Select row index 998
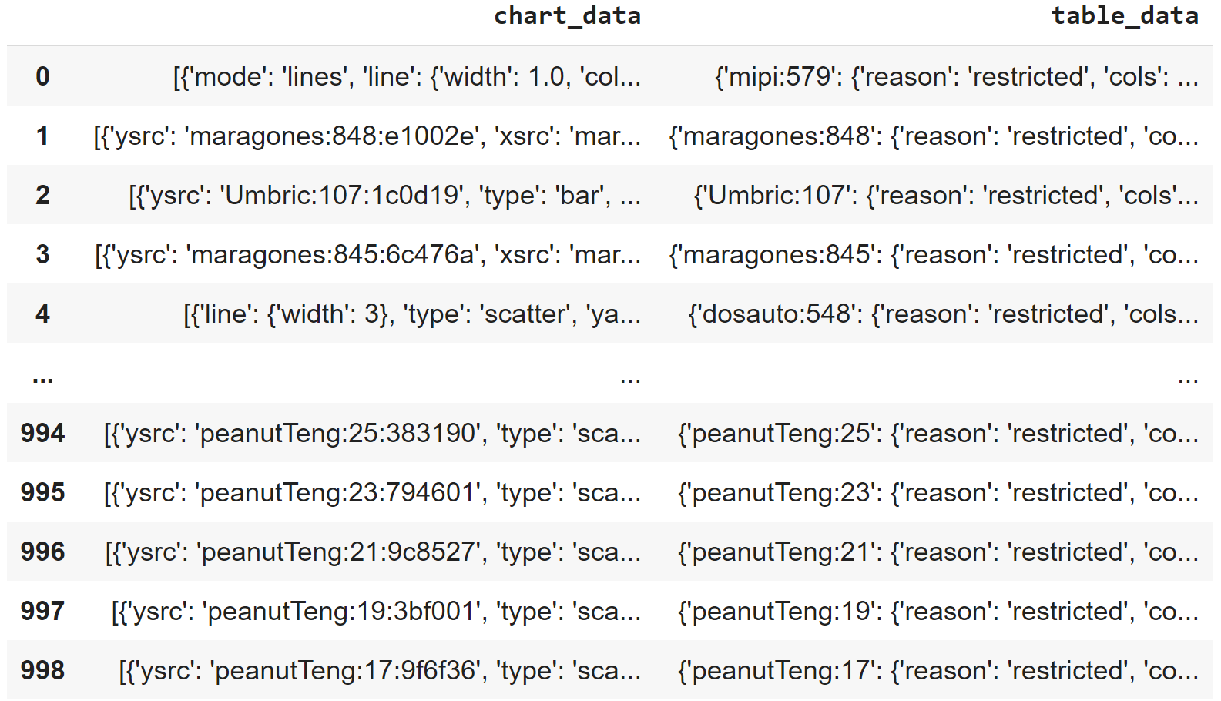 pyautogui.click(x=42, y=670)
